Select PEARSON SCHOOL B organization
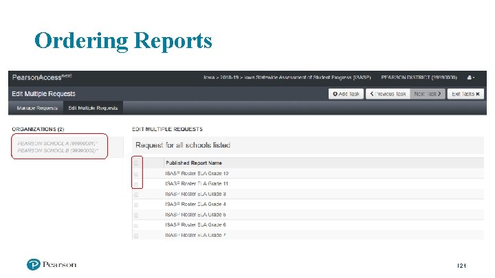This screenshot has width=495, height=278. coord(58,150)
